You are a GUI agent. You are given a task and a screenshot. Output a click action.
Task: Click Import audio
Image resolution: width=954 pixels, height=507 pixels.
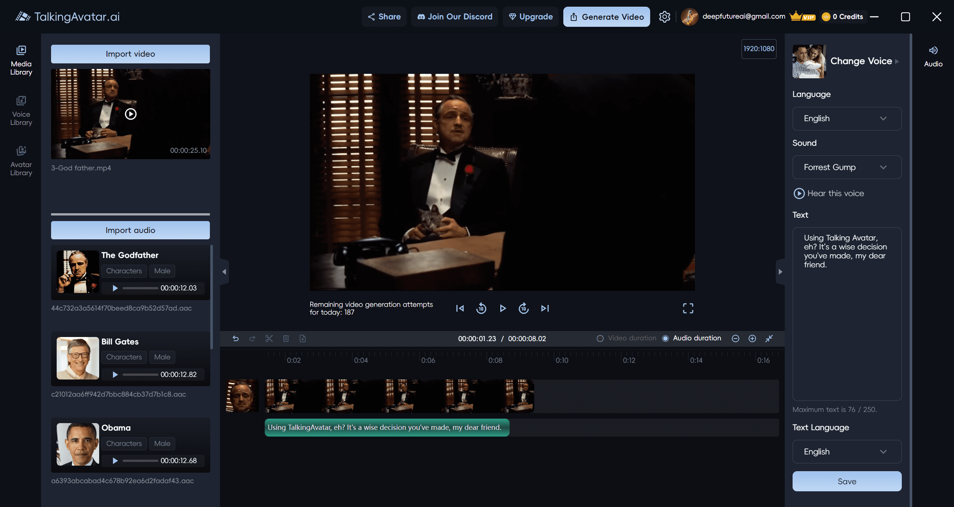(x=130, y=230)
